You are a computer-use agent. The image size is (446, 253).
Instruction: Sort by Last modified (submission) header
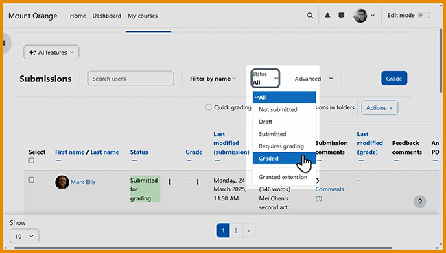pyautogui.click(x=231, y=143)
